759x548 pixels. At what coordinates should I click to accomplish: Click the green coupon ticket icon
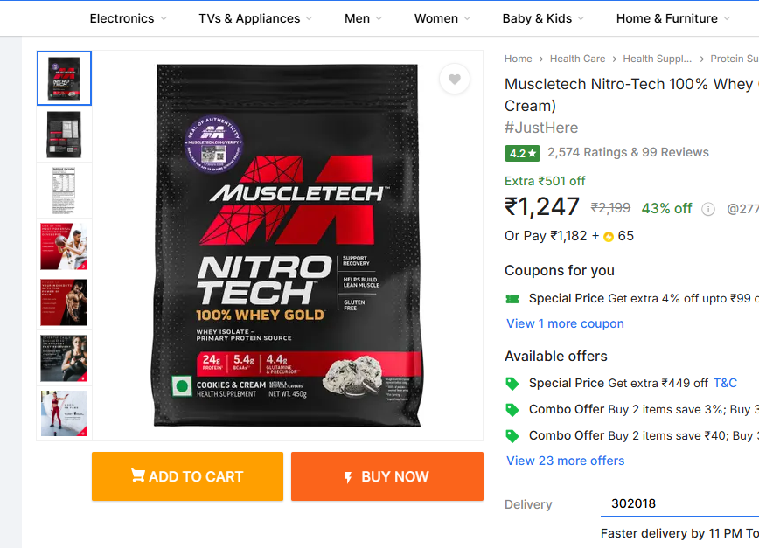(x=512, y=299)
